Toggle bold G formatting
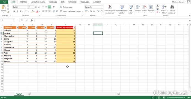This screenshot has width=191, height=99. coord(14,11)
